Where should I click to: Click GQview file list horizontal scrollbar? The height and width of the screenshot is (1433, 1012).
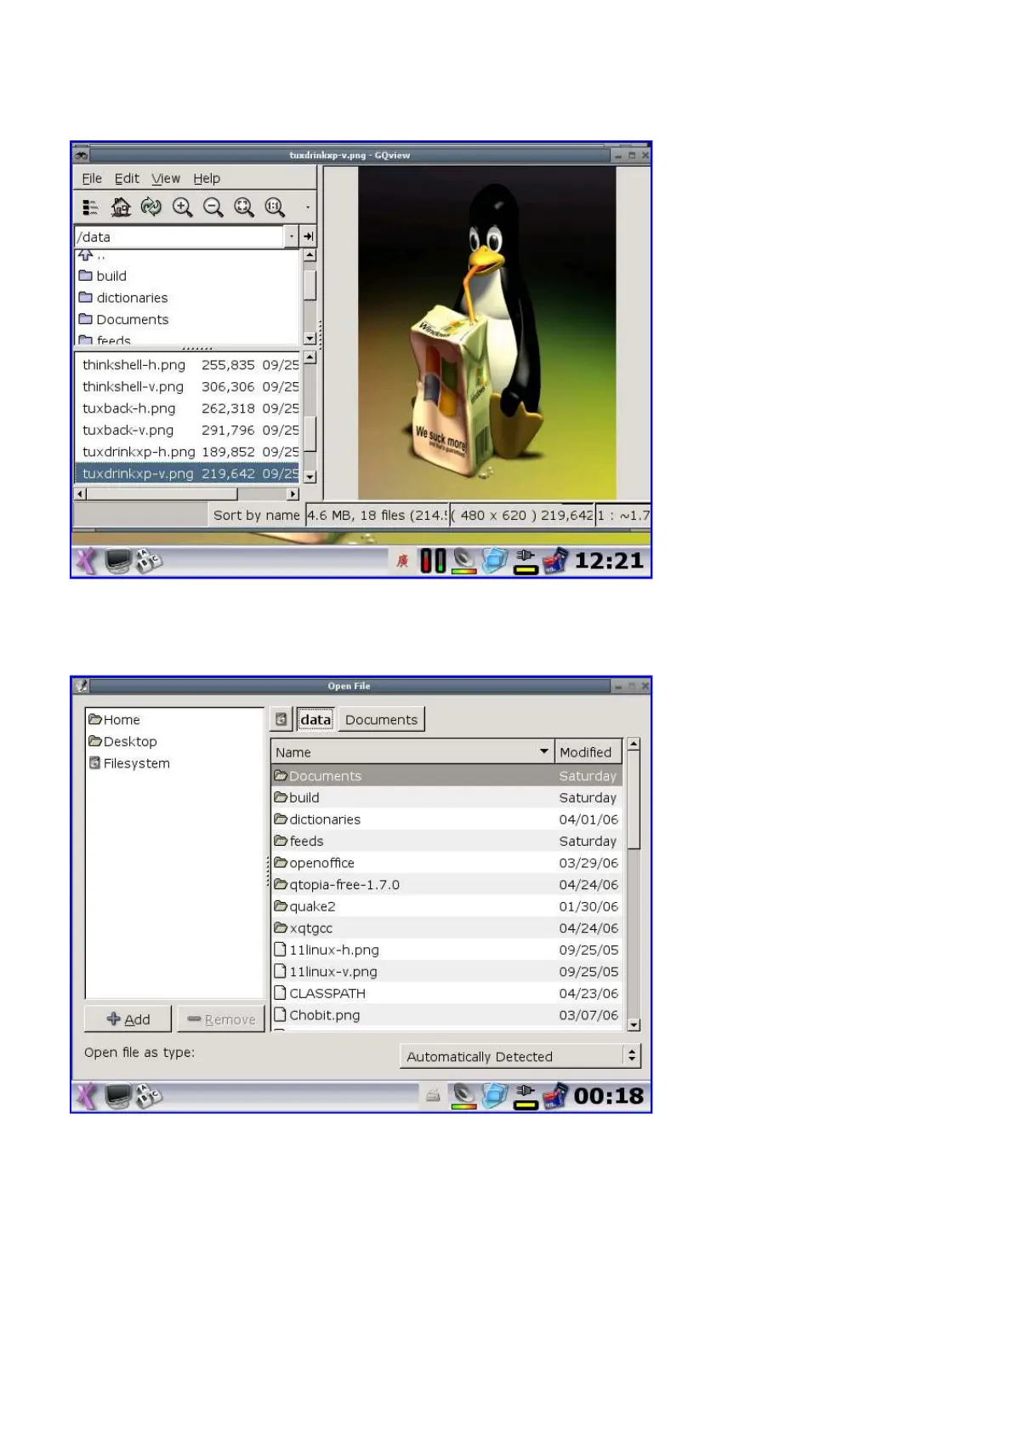(187, 494)
